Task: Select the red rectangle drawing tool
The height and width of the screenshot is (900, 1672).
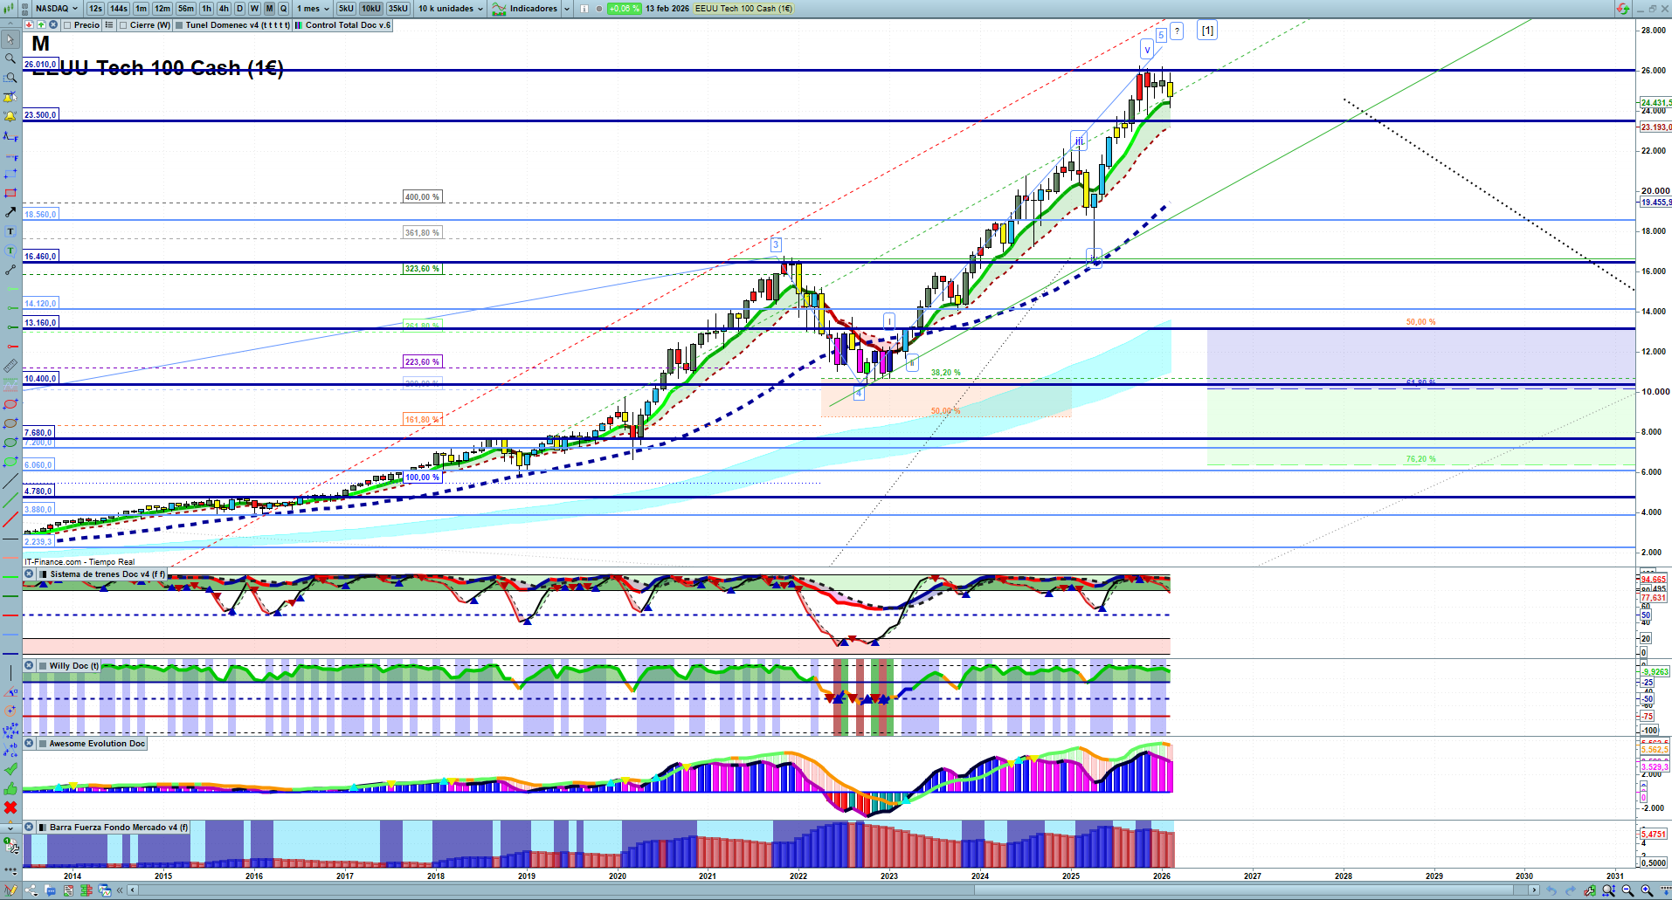Action: pyautogui.click(x=10, y=193)
